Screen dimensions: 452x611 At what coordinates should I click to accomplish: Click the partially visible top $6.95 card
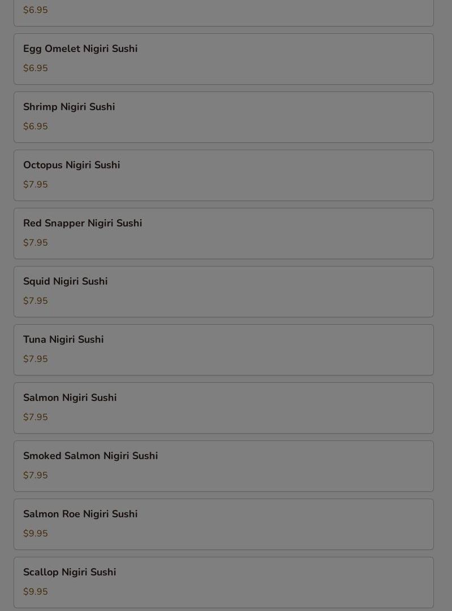pyautogui.click(x=223, y=12)
